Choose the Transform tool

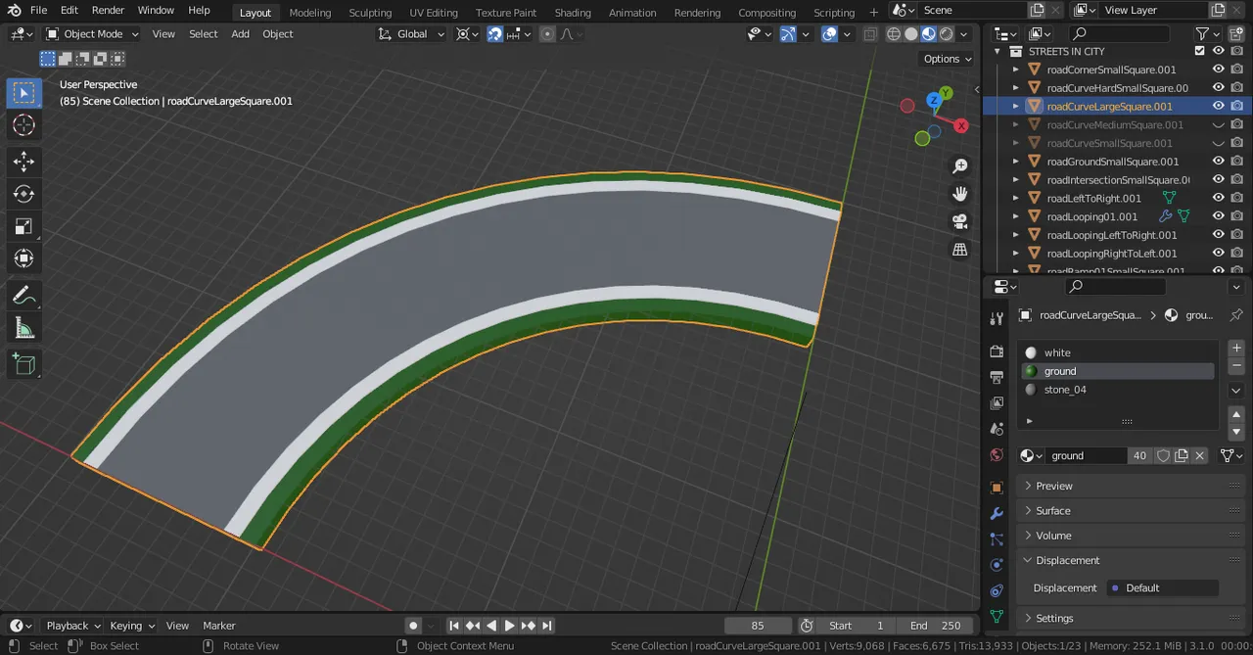[24, 258]
